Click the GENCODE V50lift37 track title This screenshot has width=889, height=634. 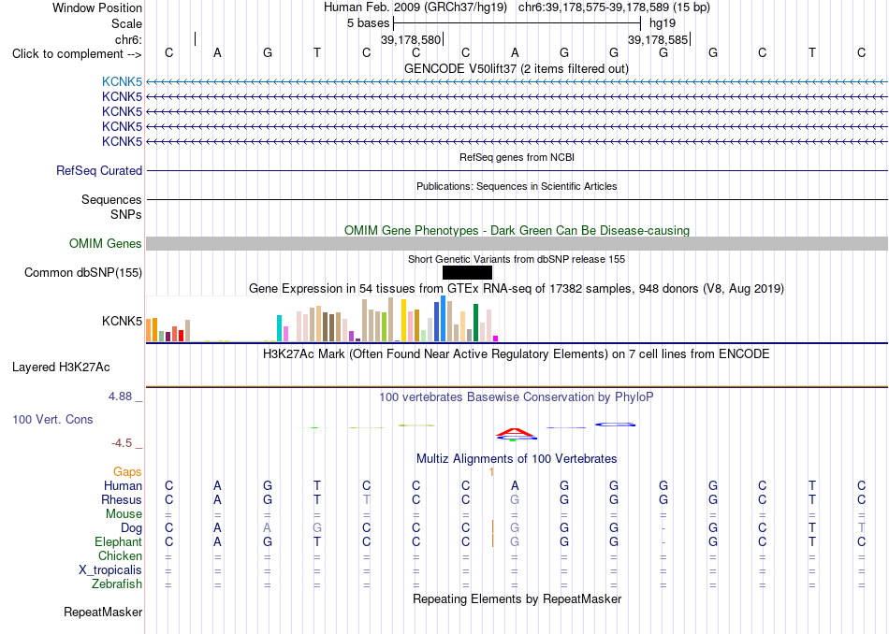click(x=517, y=68)
